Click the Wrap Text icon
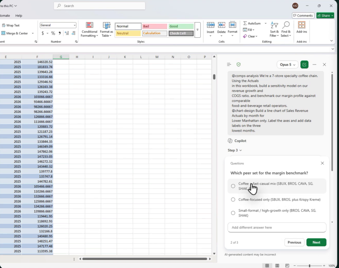Image resolution: width=339 pixels, height=268 pixels. (4, 25)
